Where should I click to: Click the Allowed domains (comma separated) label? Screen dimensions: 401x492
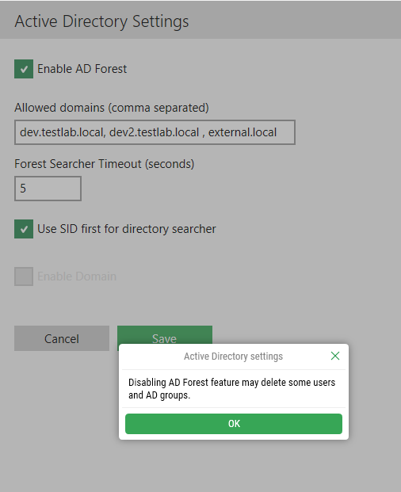pyautogui.click(x=112, y=108)
